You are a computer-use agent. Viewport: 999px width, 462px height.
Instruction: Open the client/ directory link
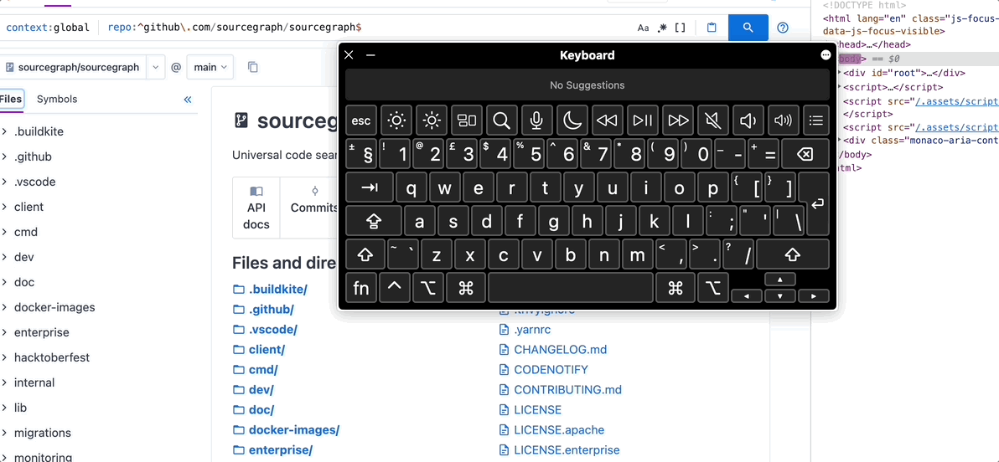click(x=267, y=349)
